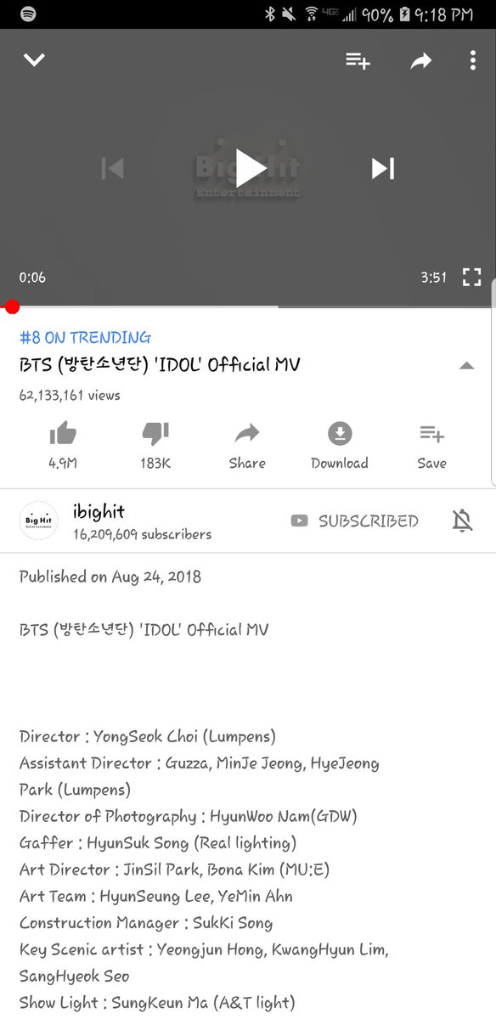Tap the SUBSCRIBED button
Viewport: 496px width, 1019px height.
(x=354, y=521)
